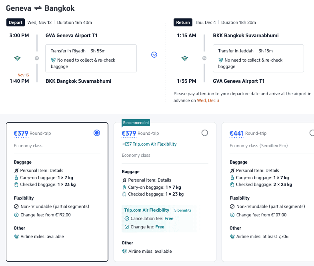This screenshot has width=314, height=266.
Task: Click the airline miles icon in the Semiflex fare
Action: click(232, 236)
